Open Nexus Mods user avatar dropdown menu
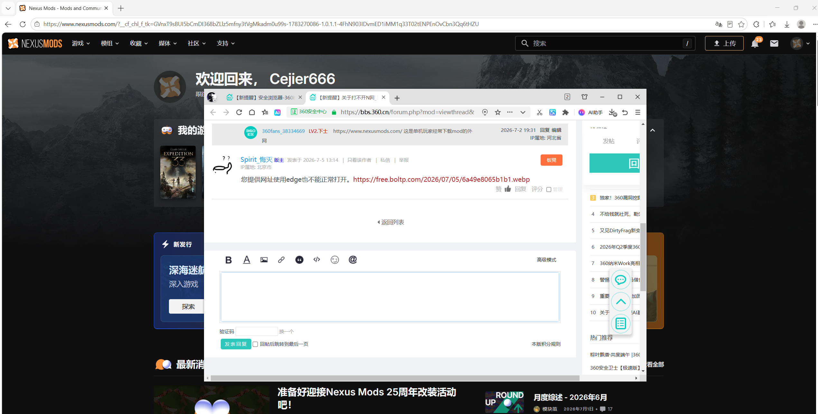The width and height of the screenshot is (818, 414). pyautogui.click(x=801, y=43)
